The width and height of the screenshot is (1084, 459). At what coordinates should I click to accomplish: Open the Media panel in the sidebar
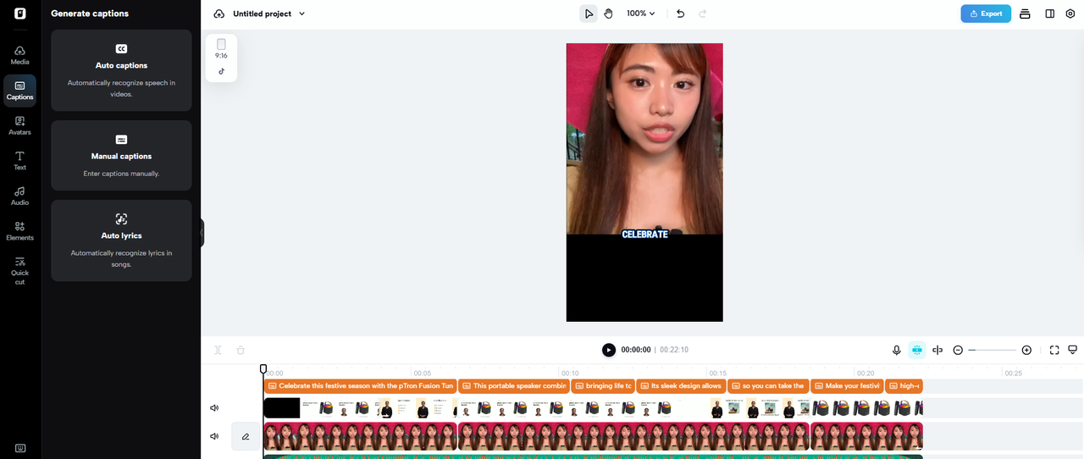click(x=19, y=56)
